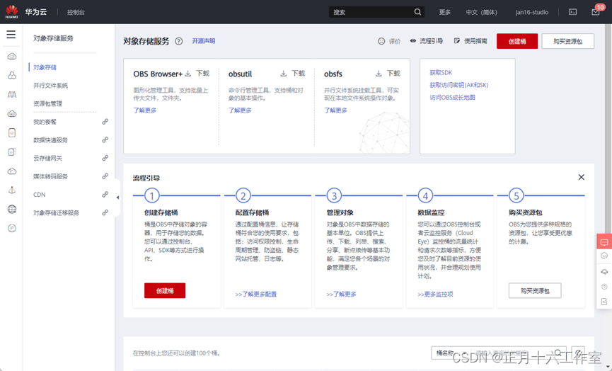Open the jan16-studio account menu

tap(531, 12)
